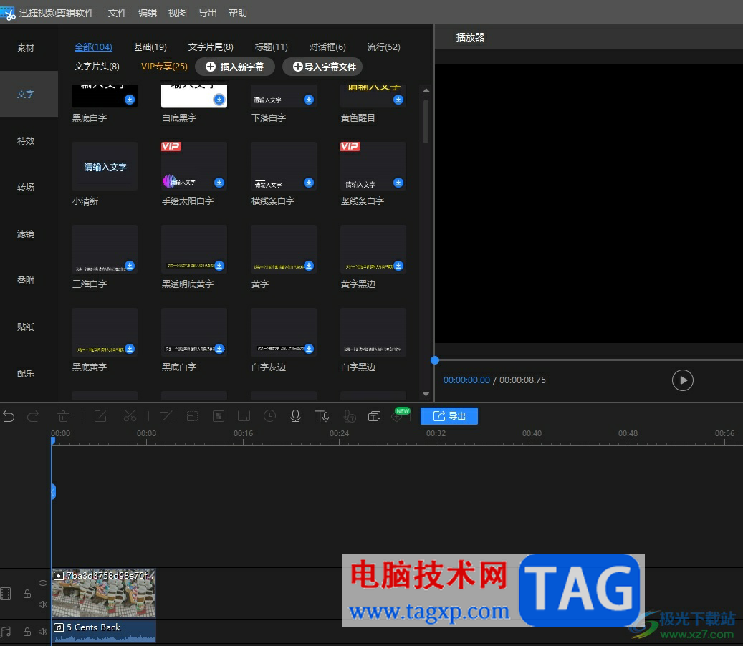Open the 文件 menu
This screenshot has height=646, width=743.
pyautogui.click(x=117, y=13)
